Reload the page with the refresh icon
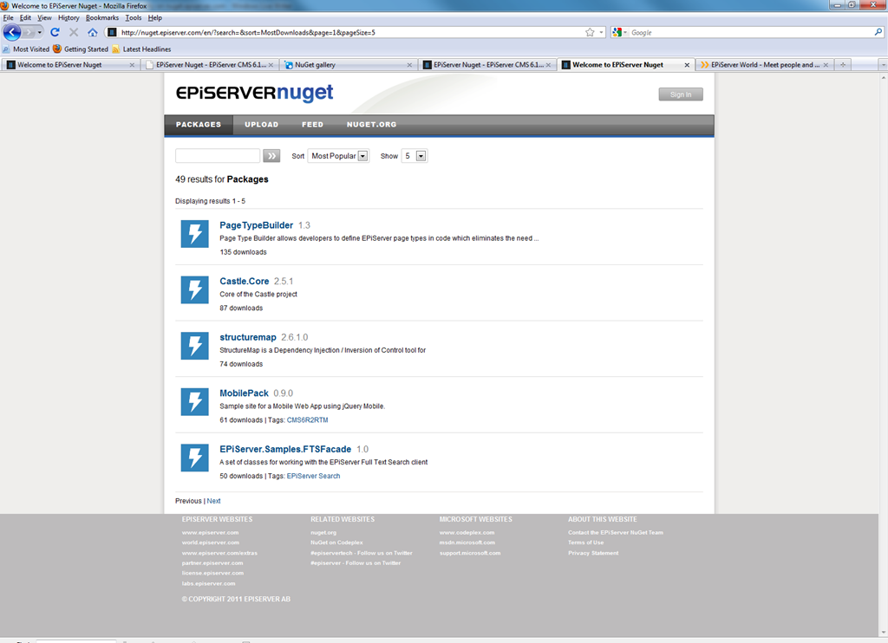 click(x=55, y=32)
